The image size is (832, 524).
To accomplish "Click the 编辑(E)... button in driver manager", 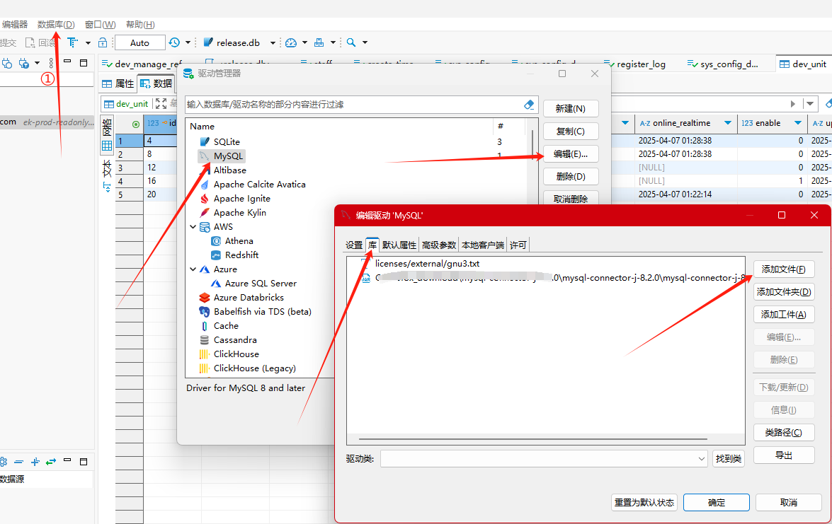I will point(571,154).
